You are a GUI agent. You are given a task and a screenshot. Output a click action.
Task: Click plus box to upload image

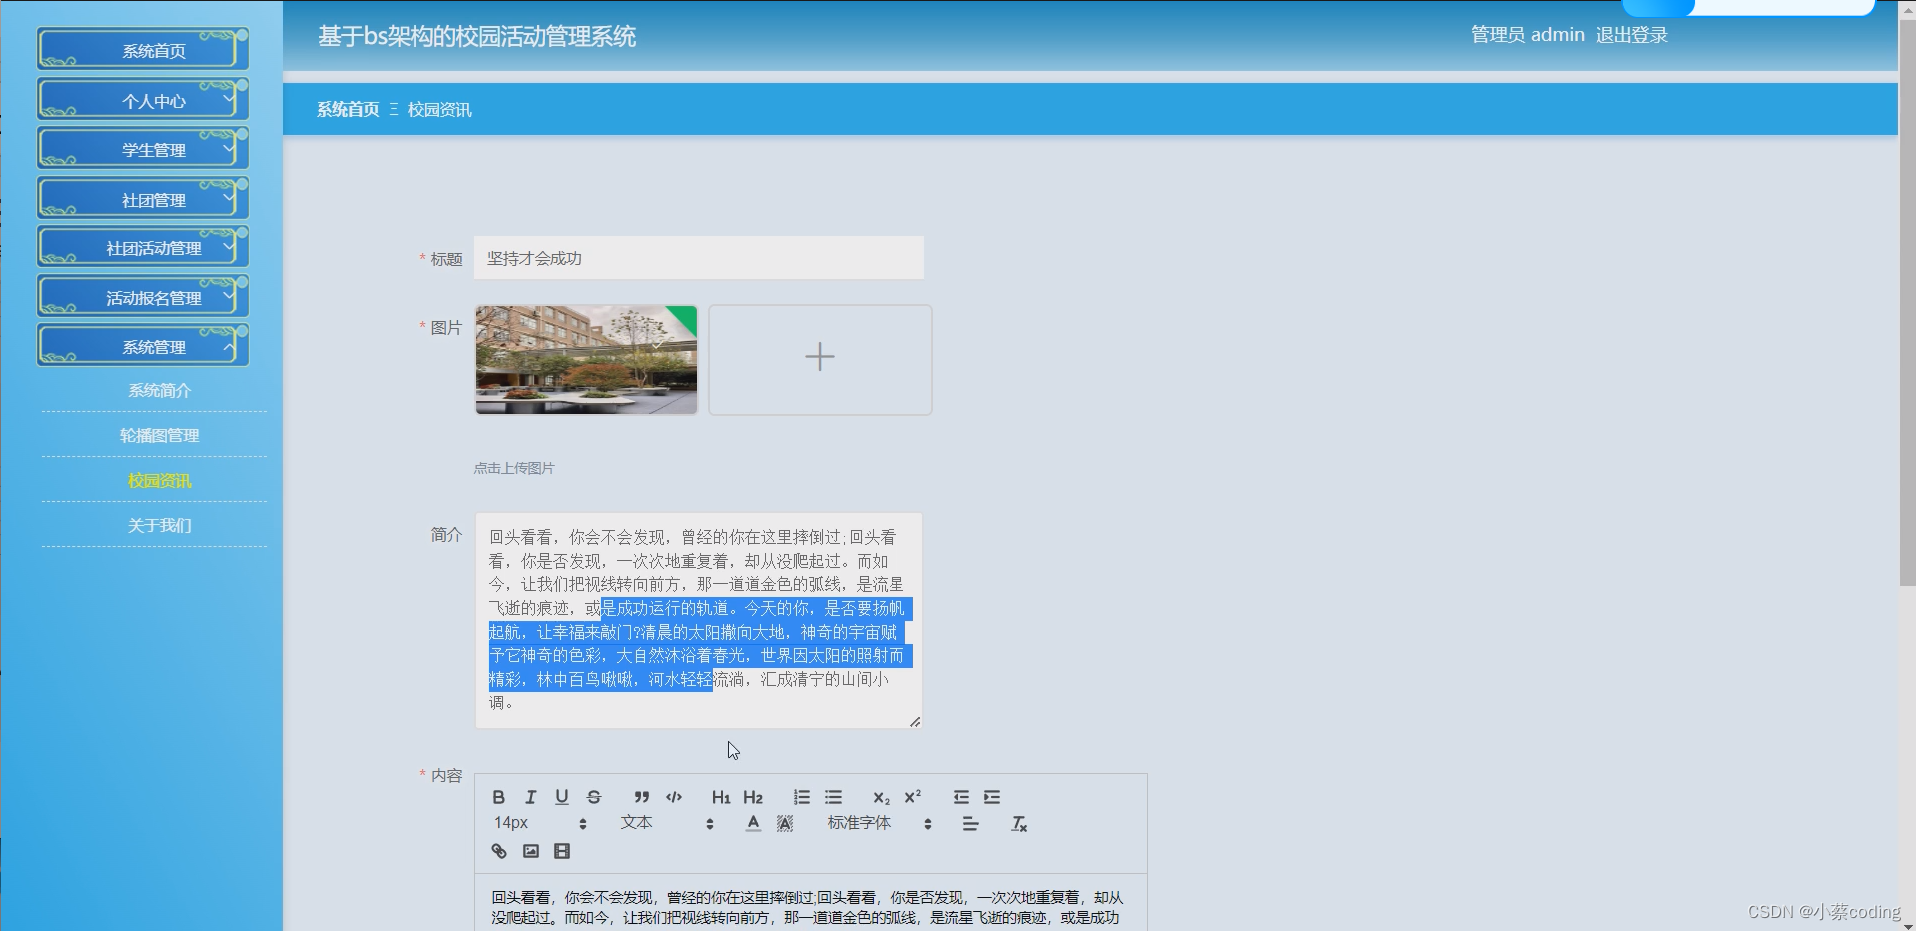[x=820, y=360]
